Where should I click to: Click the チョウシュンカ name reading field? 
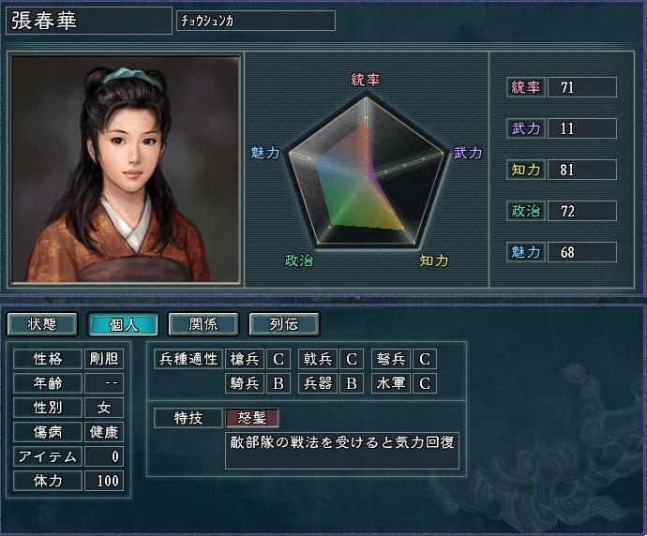pyautogui.click(x=256, y=21)
